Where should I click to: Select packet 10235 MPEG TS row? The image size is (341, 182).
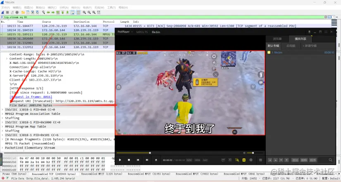tap(57, 34)
